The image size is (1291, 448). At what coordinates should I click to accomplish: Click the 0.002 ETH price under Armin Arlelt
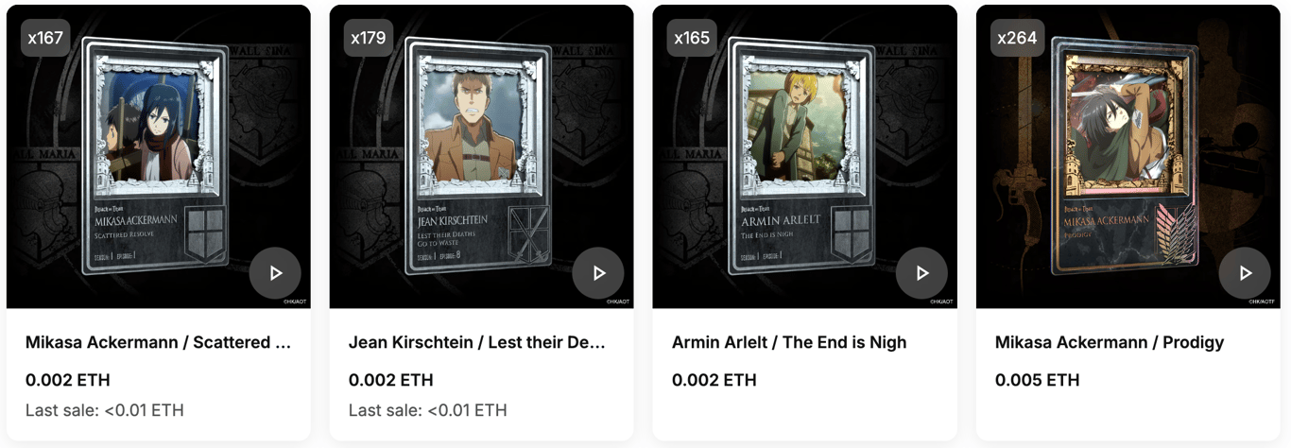714,380
